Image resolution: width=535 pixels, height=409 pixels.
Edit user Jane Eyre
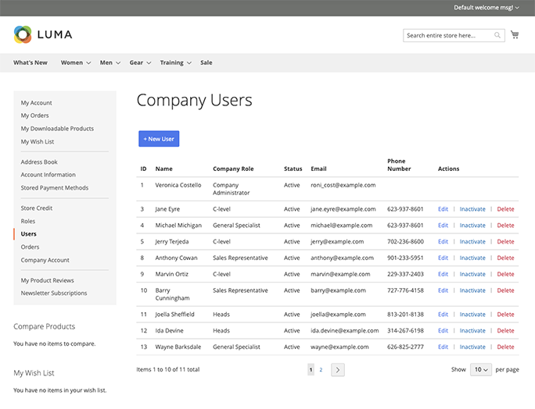click(x=443, y=209)
